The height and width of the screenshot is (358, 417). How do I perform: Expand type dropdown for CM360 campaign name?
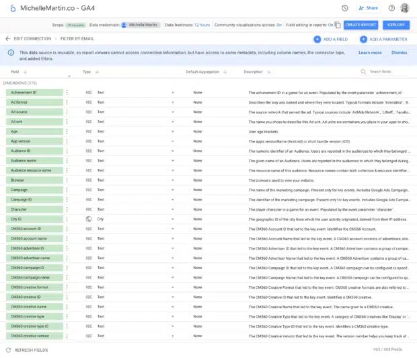[173, 278]
